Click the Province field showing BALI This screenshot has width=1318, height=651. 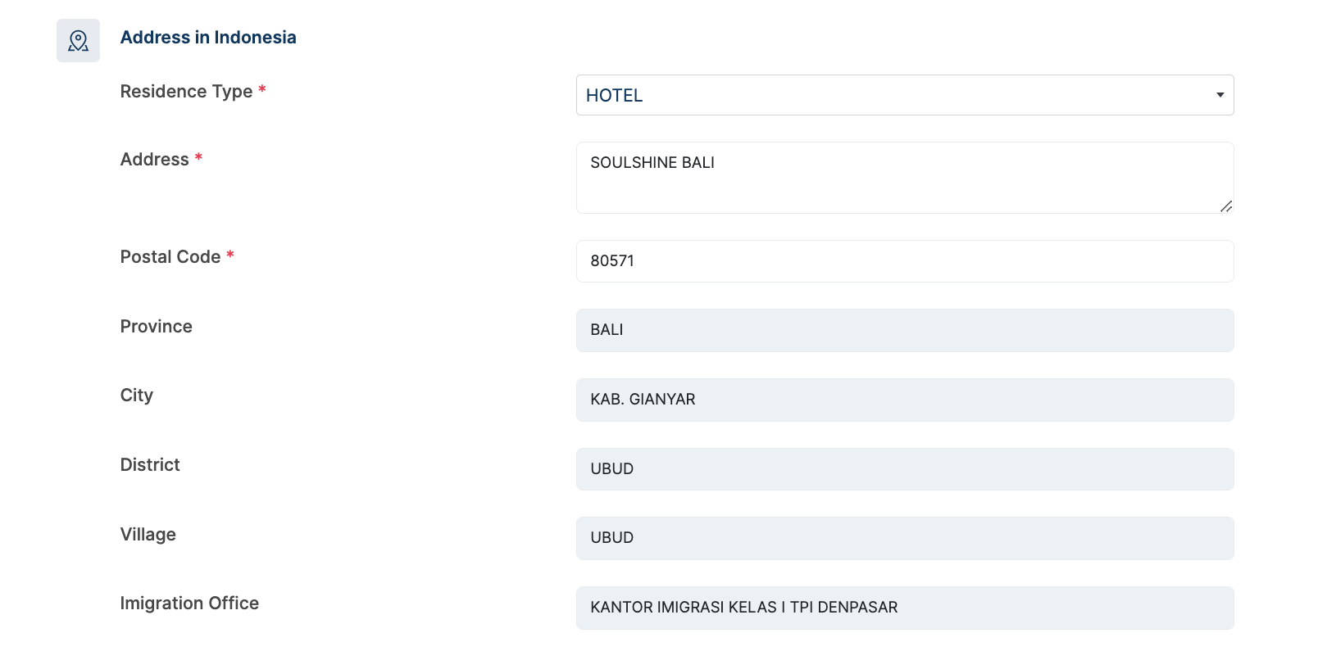click(x=905, y=330)
